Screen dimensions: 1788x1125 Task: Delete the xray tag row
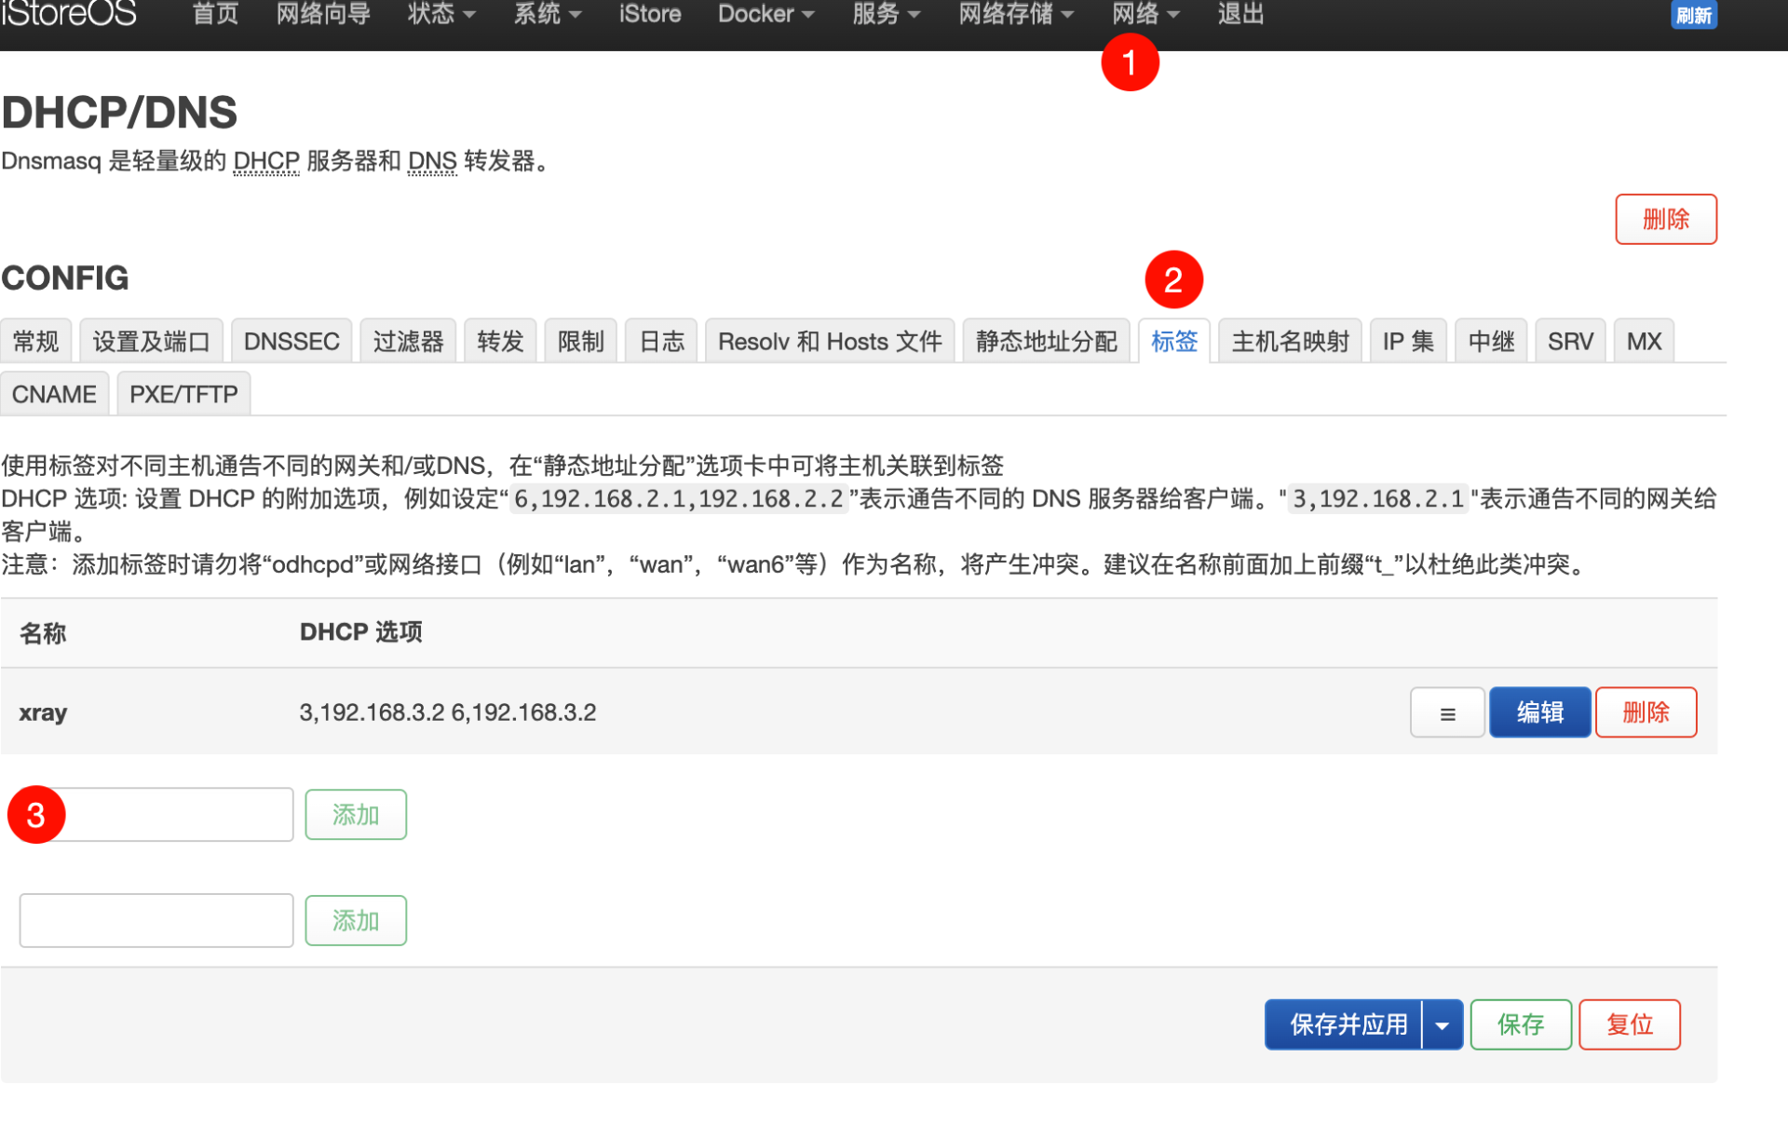[1646, 713]
